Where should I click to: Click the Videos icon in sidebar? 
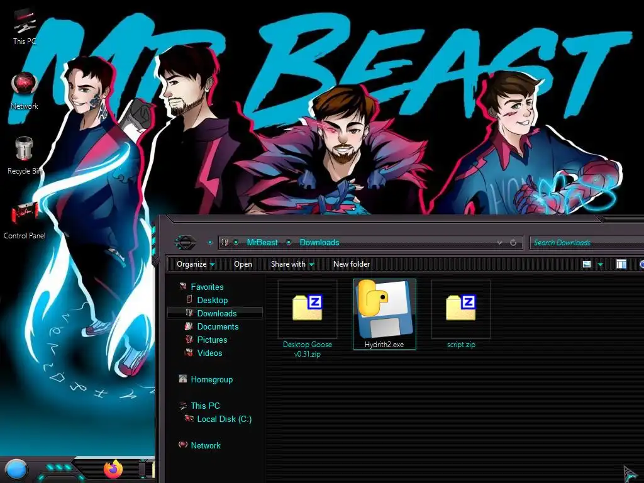click(x=189, y=352)
